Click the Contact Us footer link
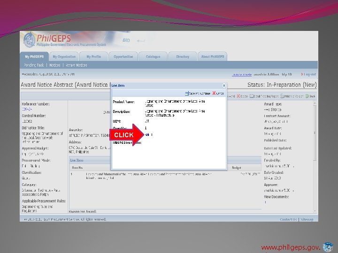 288,219
